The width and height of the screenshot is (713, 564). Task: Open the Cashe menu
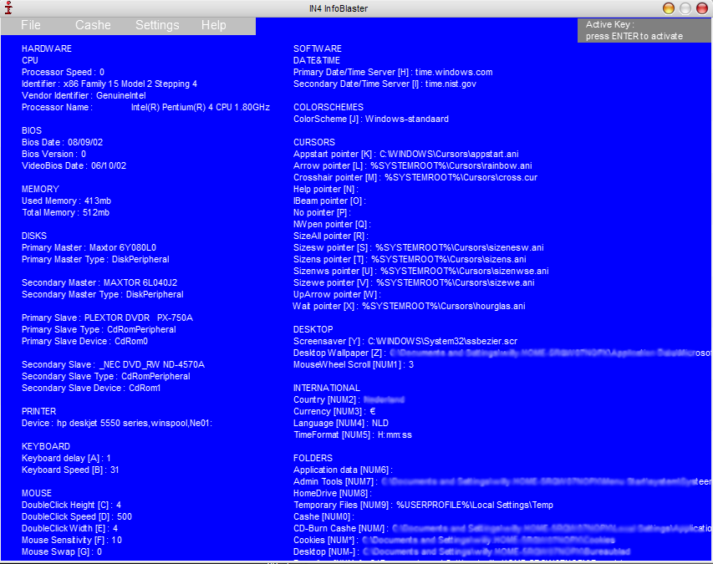point(93,25)
